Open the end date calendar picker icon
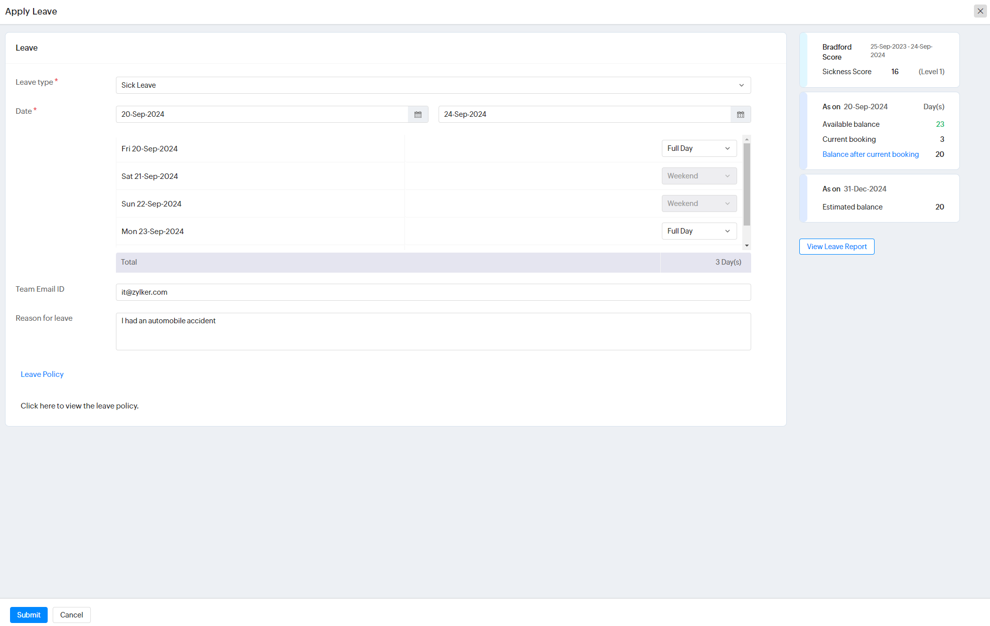The height and width of the screenshot is (626, 990). coord(741,115)
